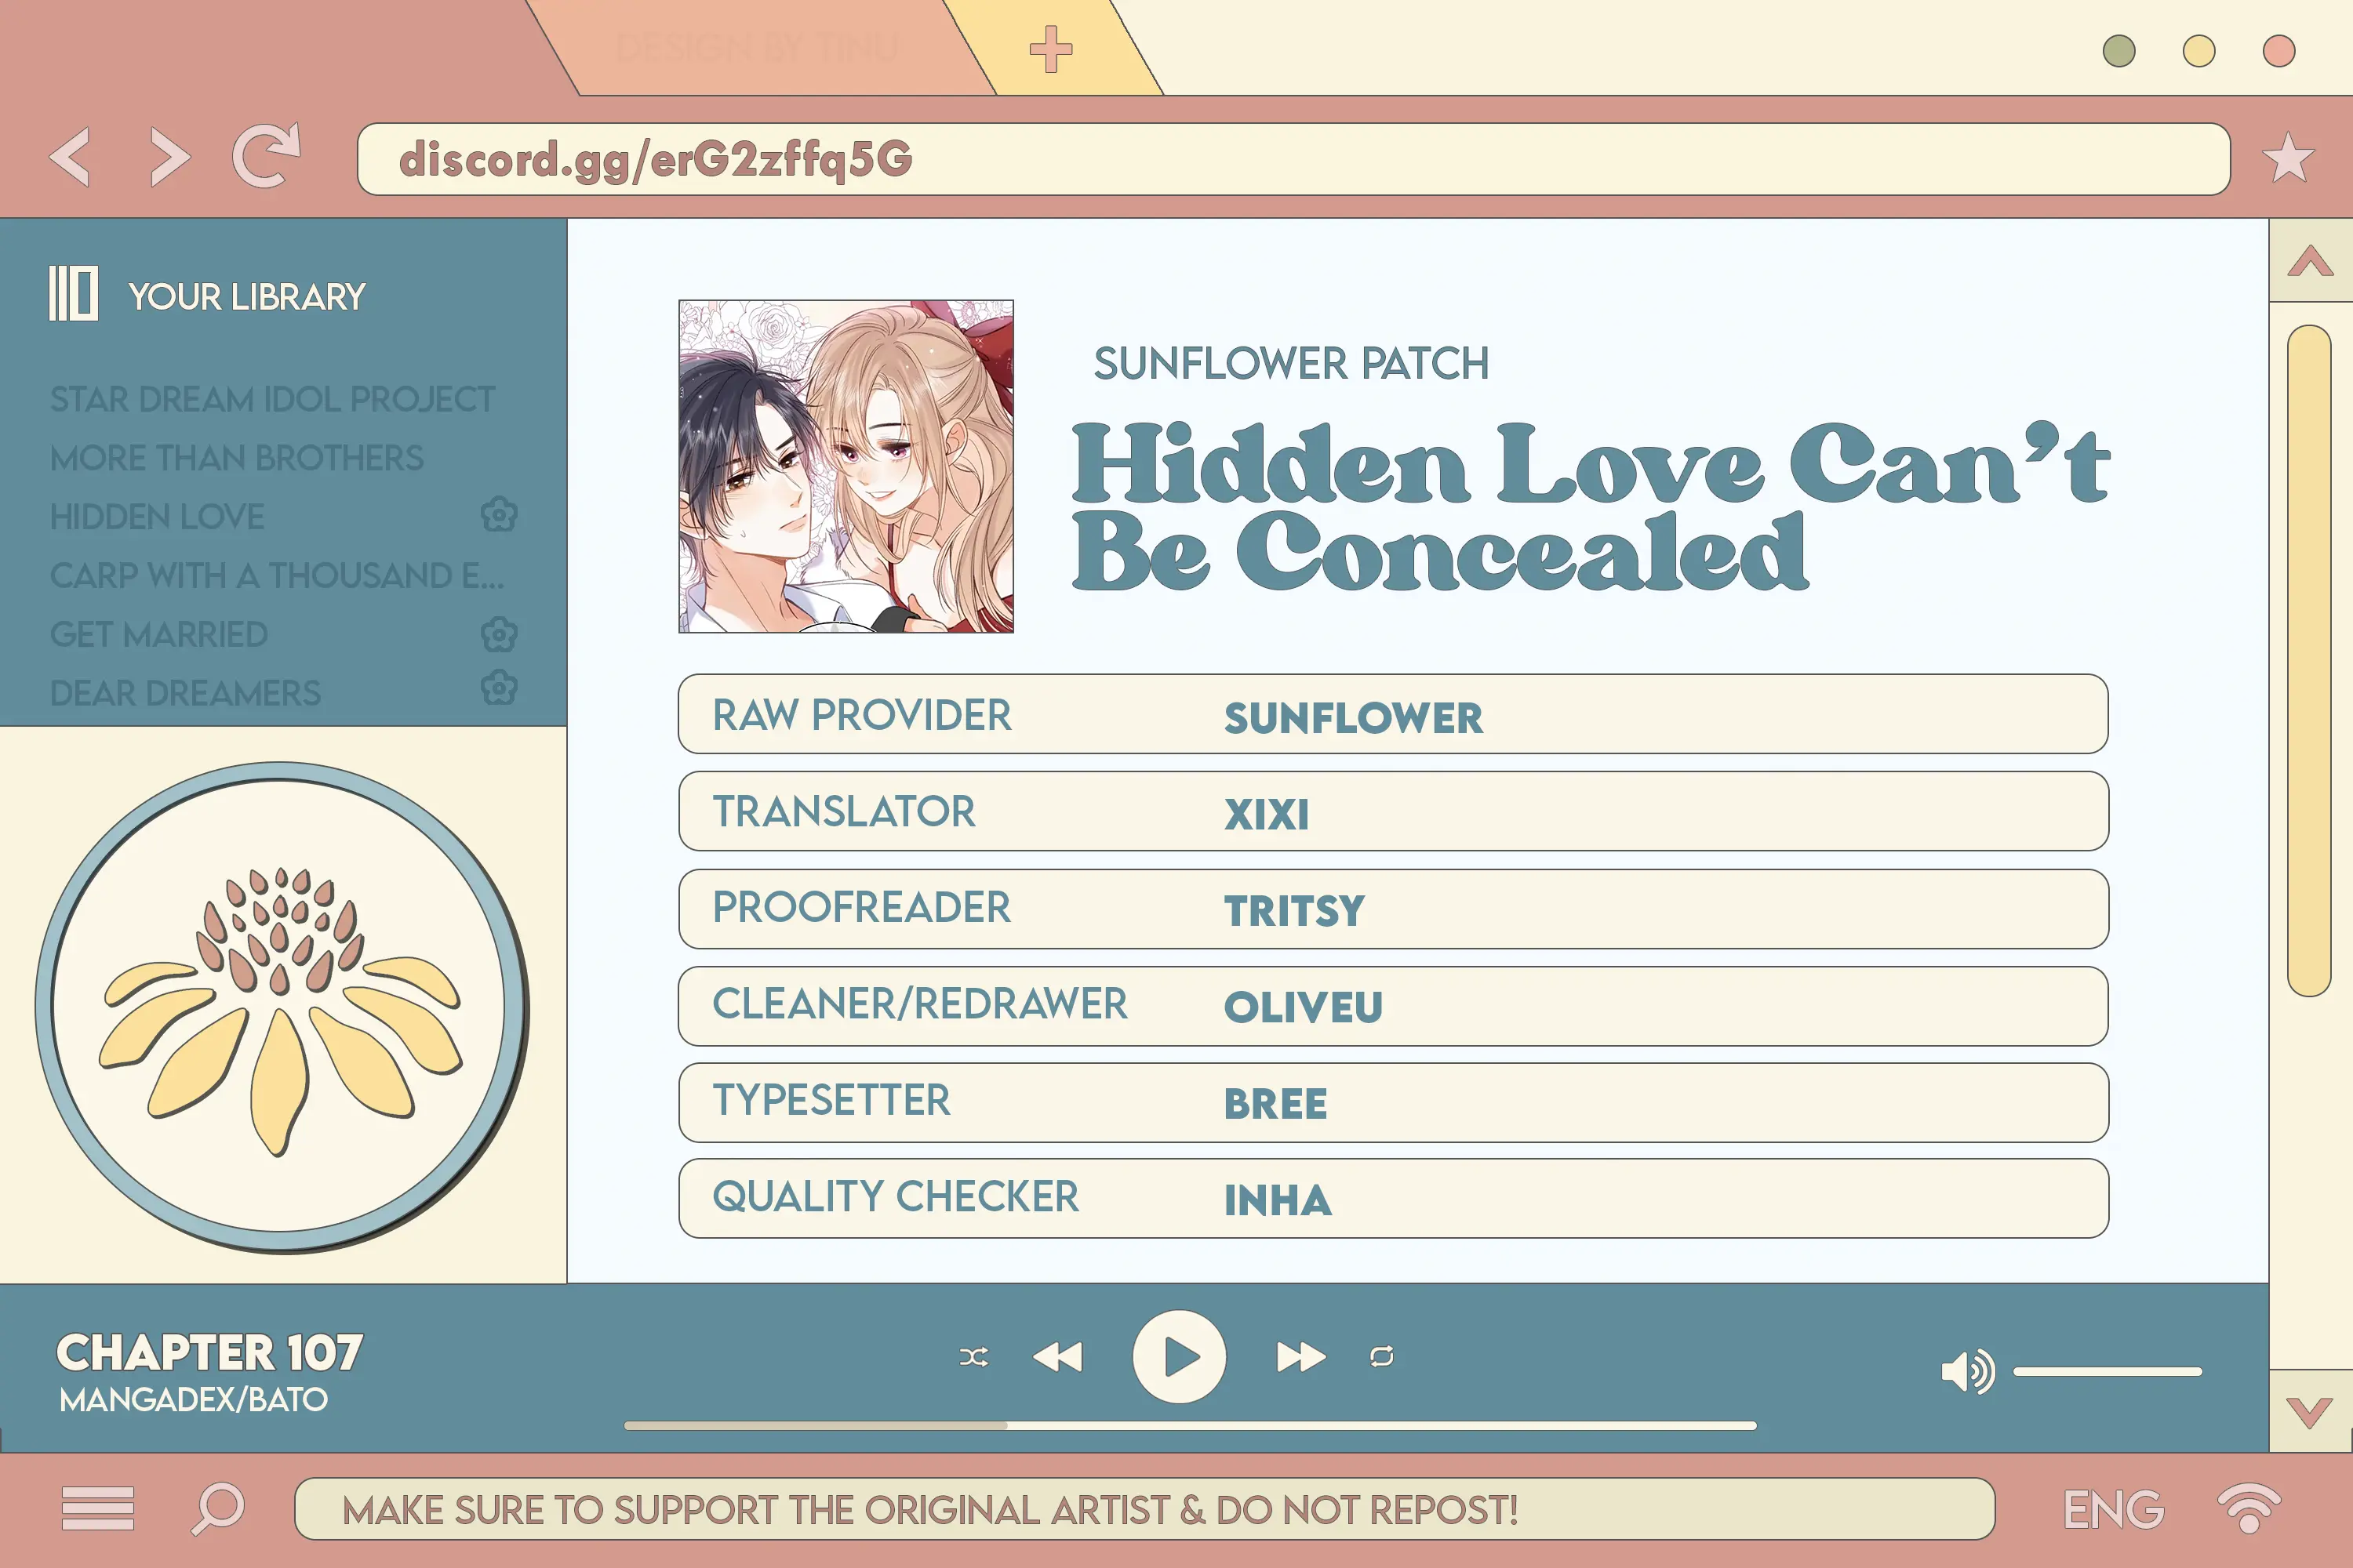Toggle the sunflower icon on Dear Dreamers
The width and height of the screenshot is (2353, 1568).
pos(497,693)
